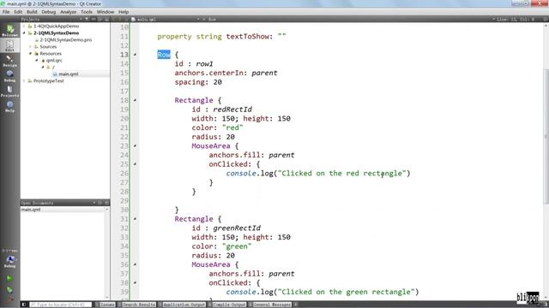Collapse the 2-1QMLSyntaxDemo project
This screenshot has width=549, height=308.
tap(24, 33)
